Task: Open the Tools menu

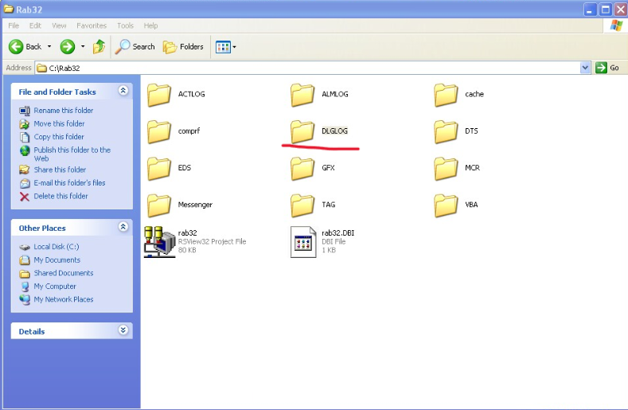Action: point(125,25)
